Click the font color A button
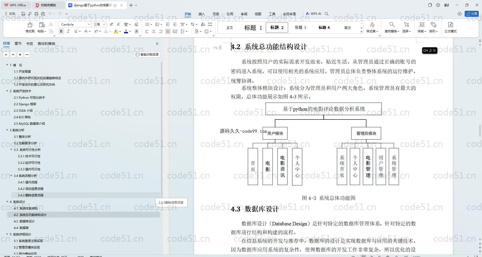Image resolution: width=482 pixels, height=257 pixels. (x=126, y=31)
